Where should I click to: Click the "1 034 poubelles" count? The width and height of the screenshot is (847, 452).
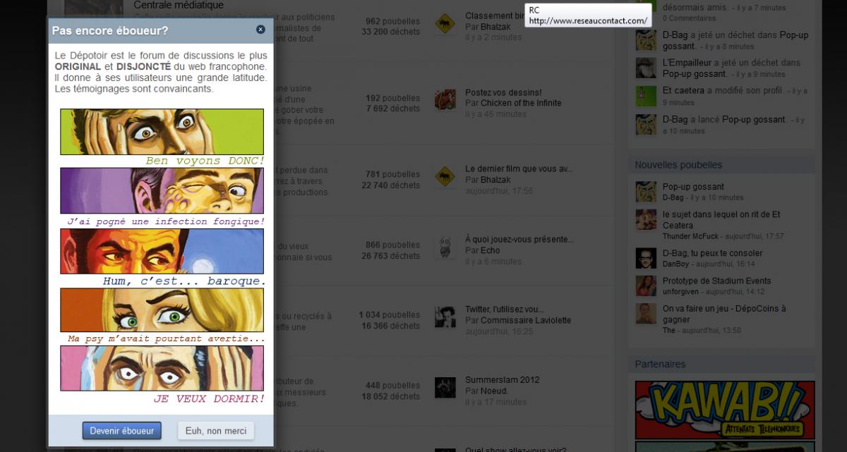[389, 314]
